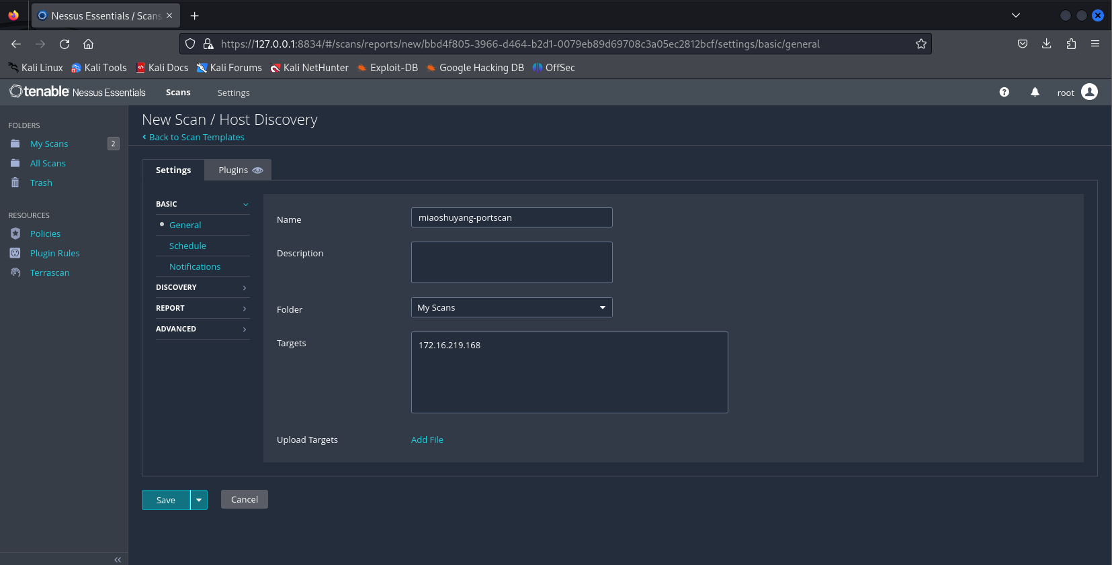Open Exploit-DB bookmark
This screenshot has width=1112, height=565.
[x=388, y=68]
